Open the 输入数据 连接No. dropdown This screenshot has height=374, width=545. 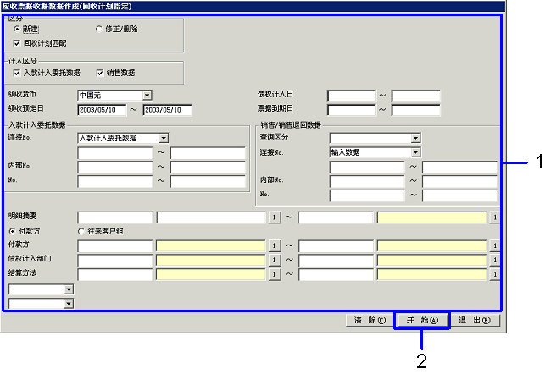pyautogui.click(x=415, y=152)
